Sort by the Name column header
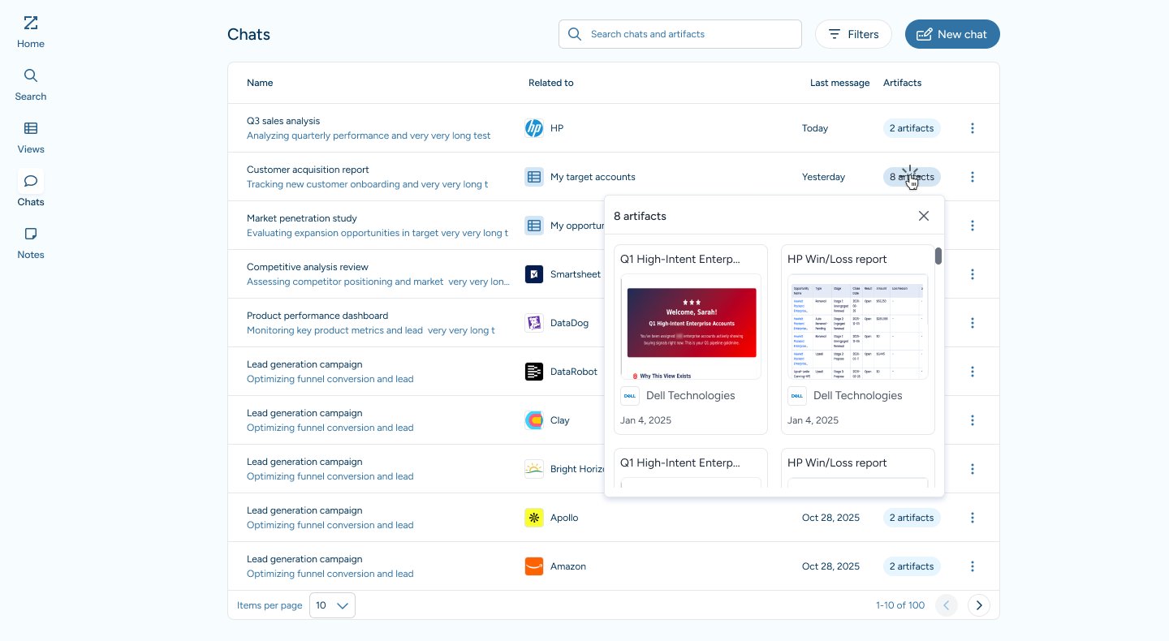This screenshot has width=1169, height=641. tap(260, 83)
